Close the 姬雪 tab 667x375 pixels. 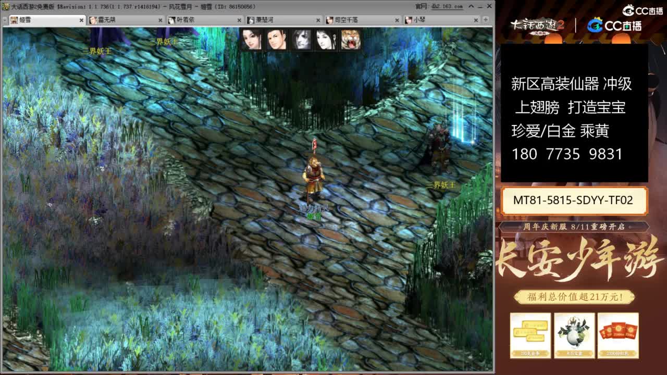pyautogui.click(x=81, y=20)
